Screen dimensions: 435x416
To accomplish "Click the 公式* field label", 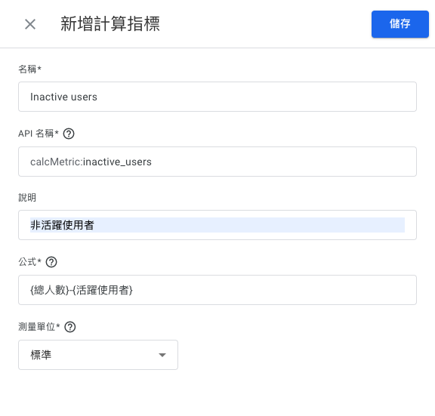I will 29,262.
